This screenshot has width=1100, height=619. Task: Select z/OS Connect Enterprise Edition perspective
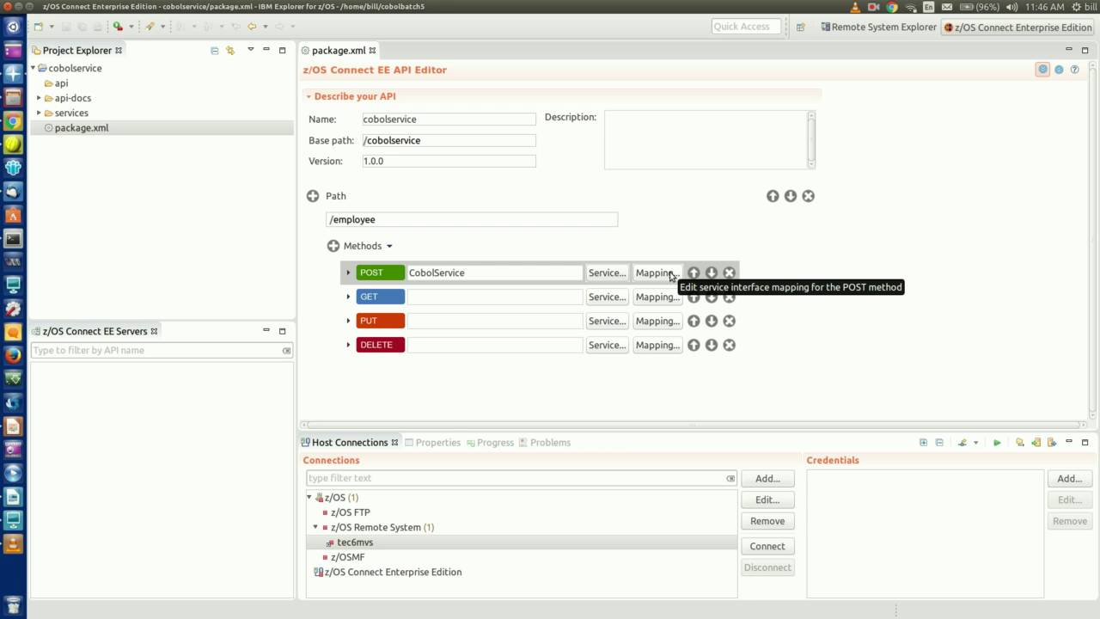coord(1017,28)
